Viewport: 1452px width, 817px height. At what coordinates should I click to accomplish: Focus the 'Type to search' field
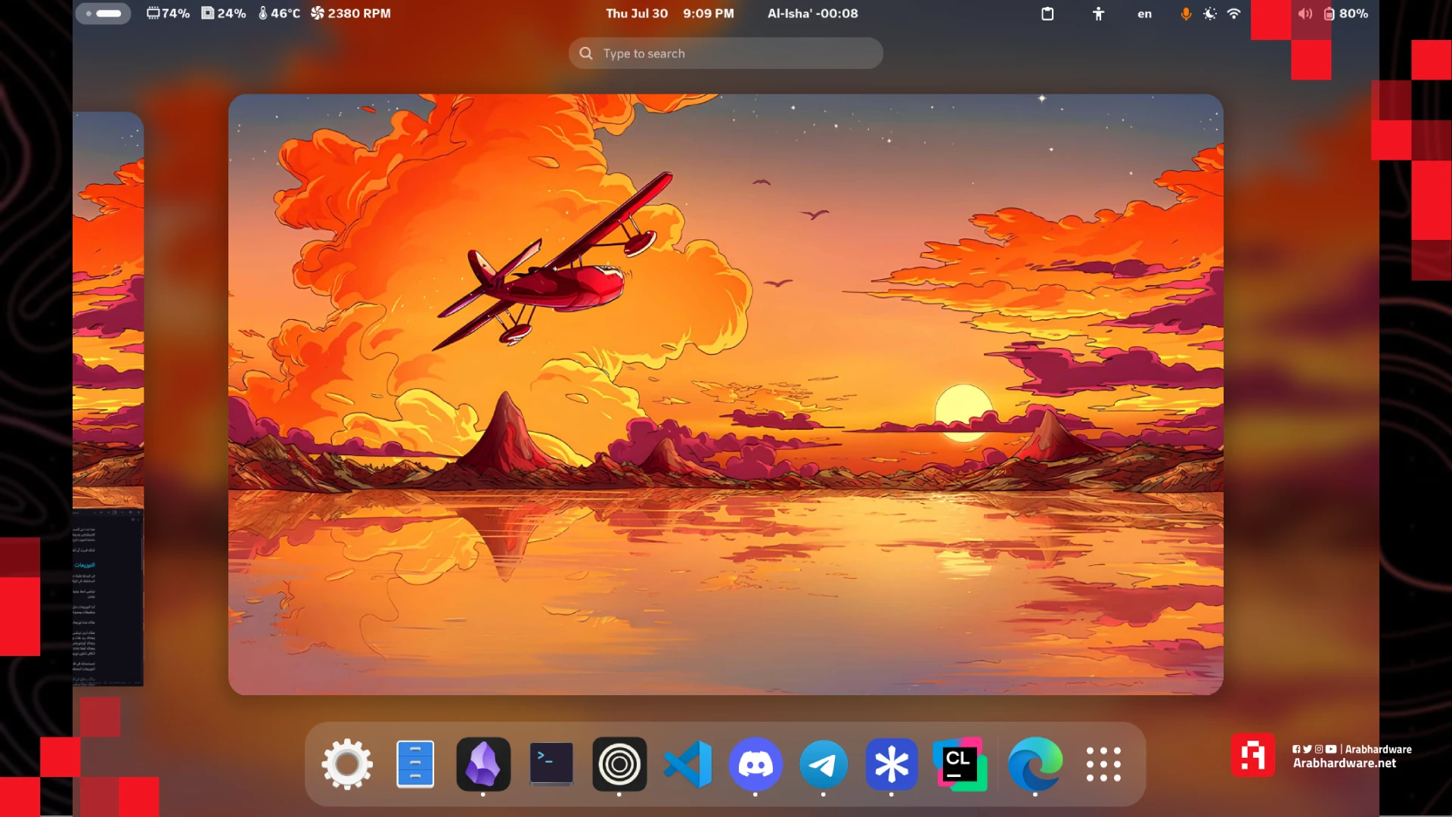(x=726, y=54)
